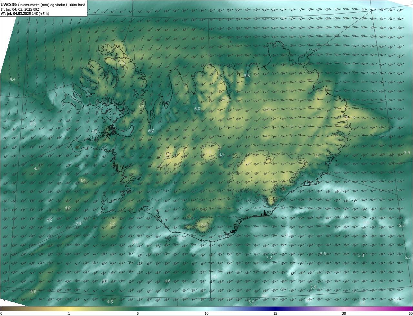Click the 5.2 value on the map
The height and width of the screenshot is (316, 413).
point(269,258)
